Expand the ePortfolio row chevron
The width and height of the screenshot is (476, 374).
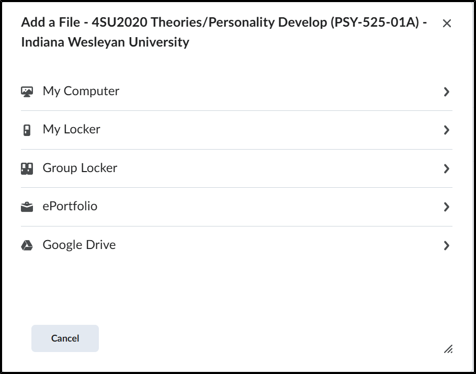(446, 206)
